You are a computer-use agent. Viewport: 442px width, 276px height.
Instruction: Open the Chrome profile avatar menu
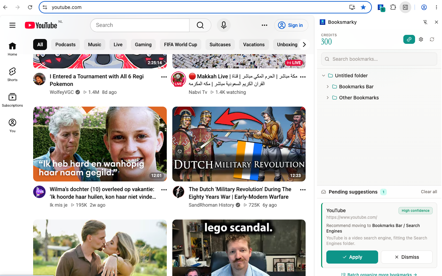point(424,7)
